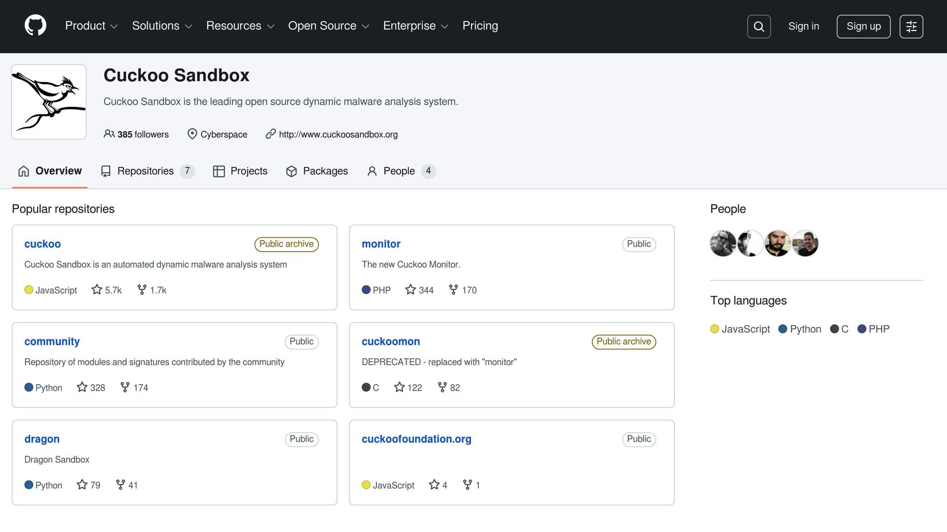Click the second member avatar in People
947x532 pixels.
[x=750, y=243]
